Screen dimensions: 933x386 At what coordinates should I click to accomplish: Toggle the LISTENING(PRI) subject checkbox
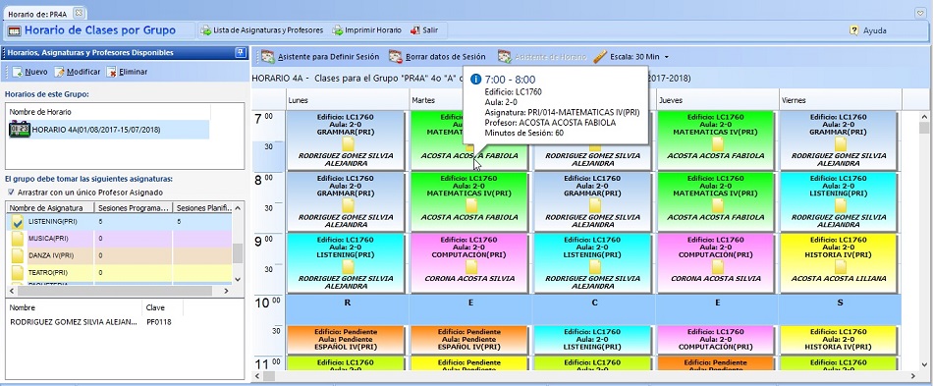(18, 222)
